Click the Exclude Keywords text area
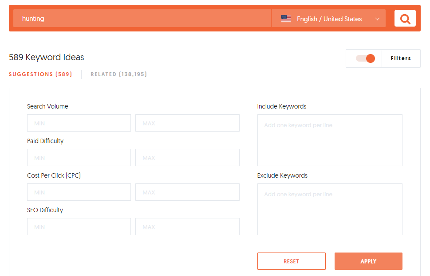This screenshot has height=276, width=430. [330, 209]
